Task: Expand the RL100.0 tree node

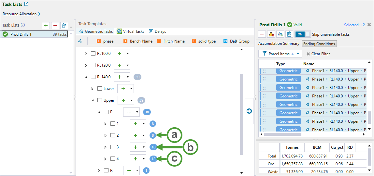Action: (x=86, y=54)
